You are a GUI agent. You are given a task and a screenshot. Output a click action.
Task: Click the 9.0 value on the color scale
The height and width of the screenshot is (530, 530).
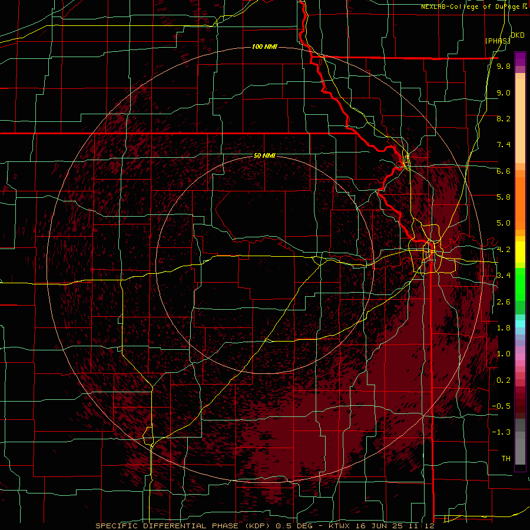coord(503,92)
